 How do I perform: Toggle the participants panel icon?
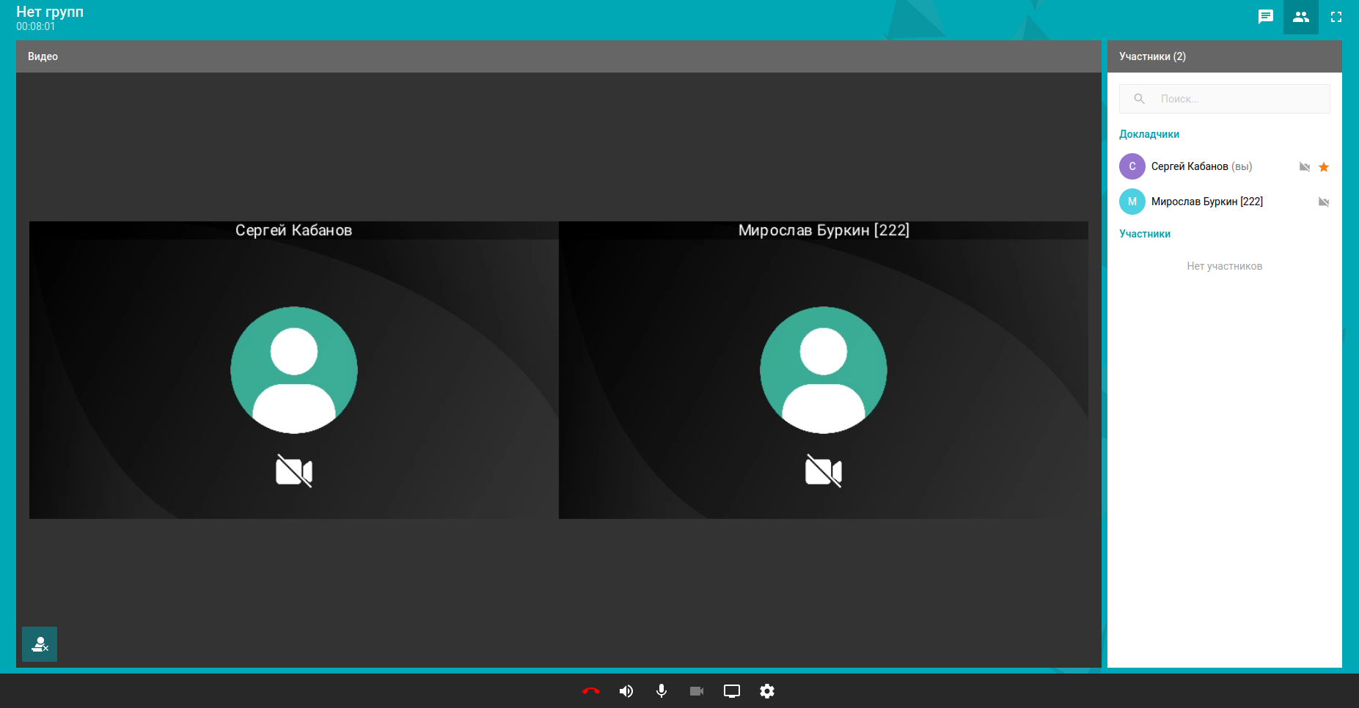[1300, 17]
